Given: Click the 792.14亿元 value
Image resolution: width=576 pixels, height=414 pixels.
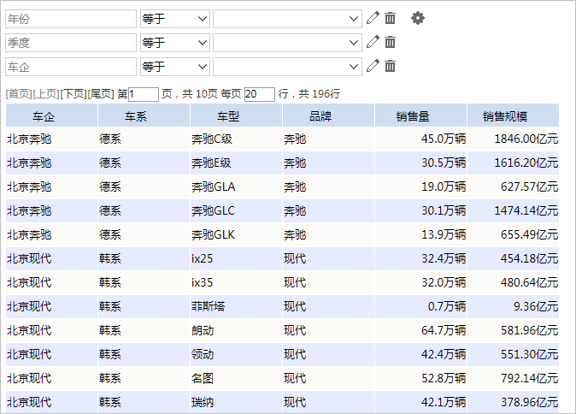Looking at the screenshot, I should click(x=529, y=378).
